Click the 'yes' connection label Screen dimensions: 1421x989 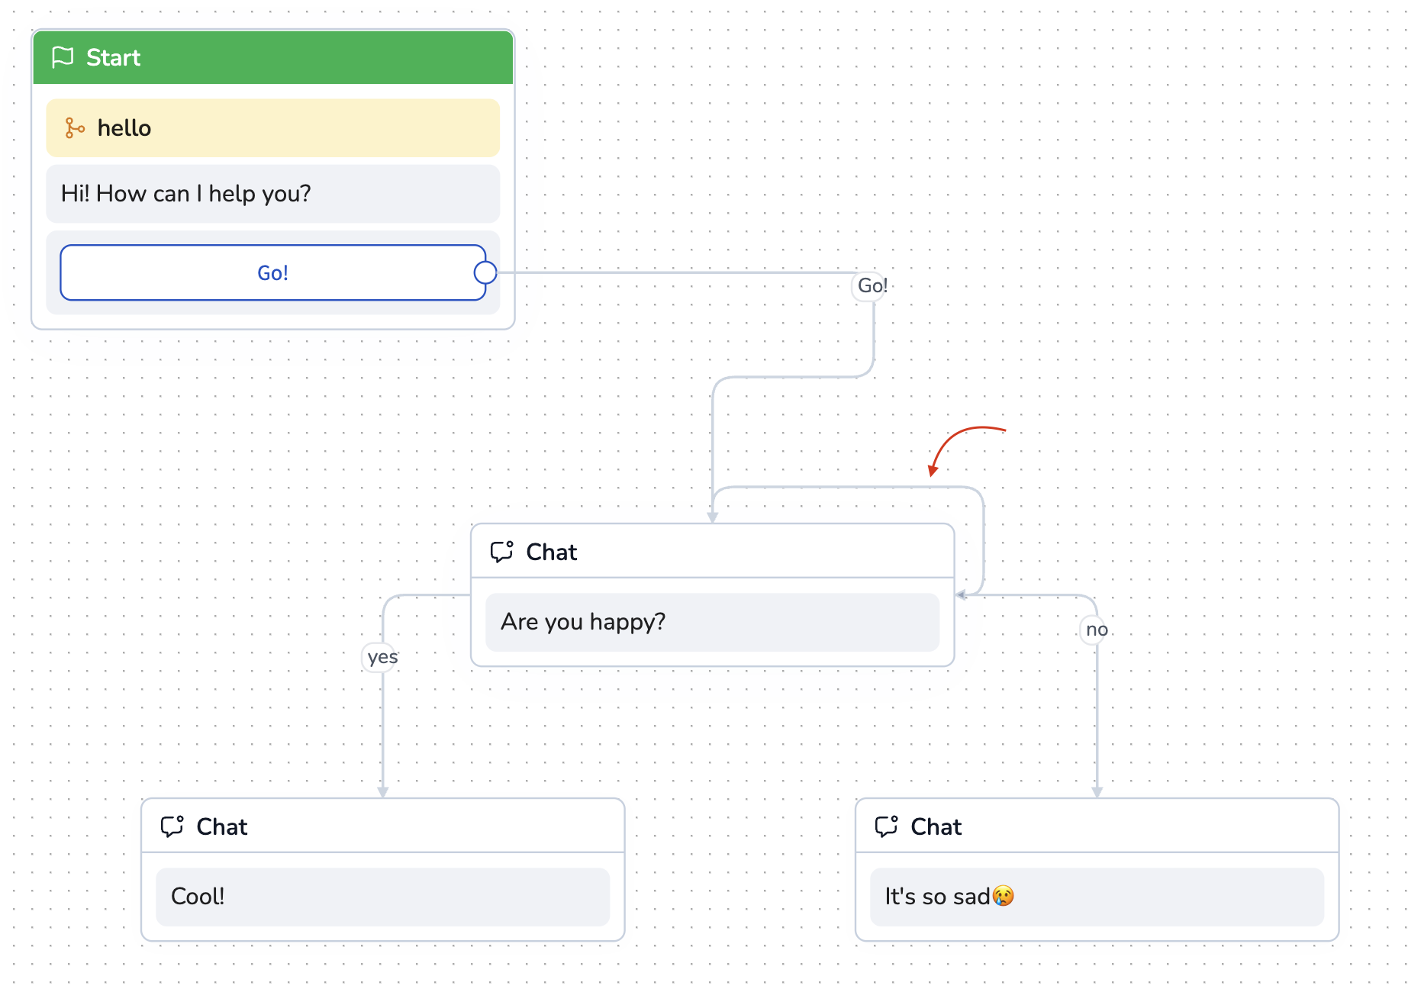point(382,657)
